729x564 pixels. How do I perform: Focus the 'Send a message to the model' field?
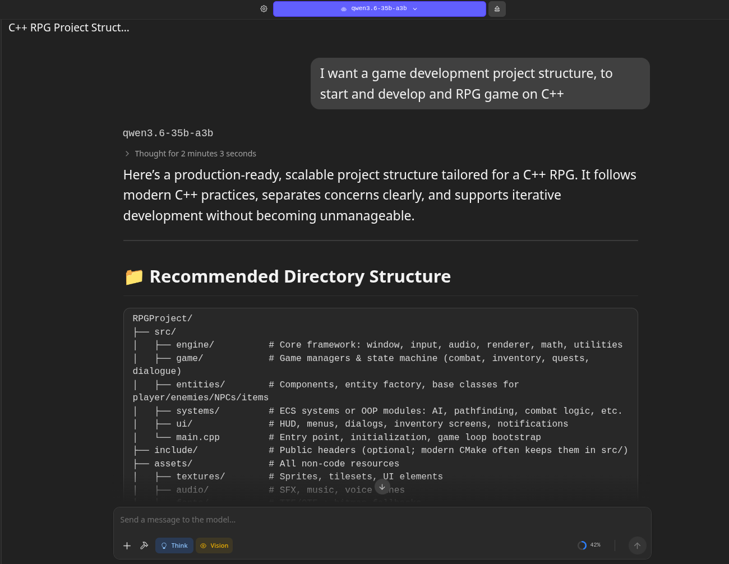(382, 520)
